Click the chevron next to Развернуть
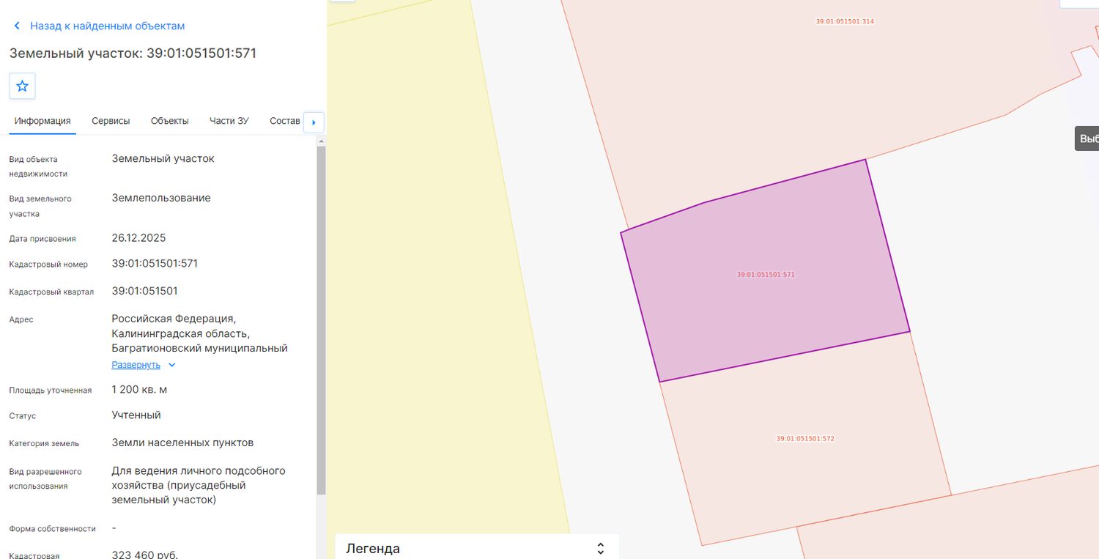1099x559 pixels. [x=171, y=365]
